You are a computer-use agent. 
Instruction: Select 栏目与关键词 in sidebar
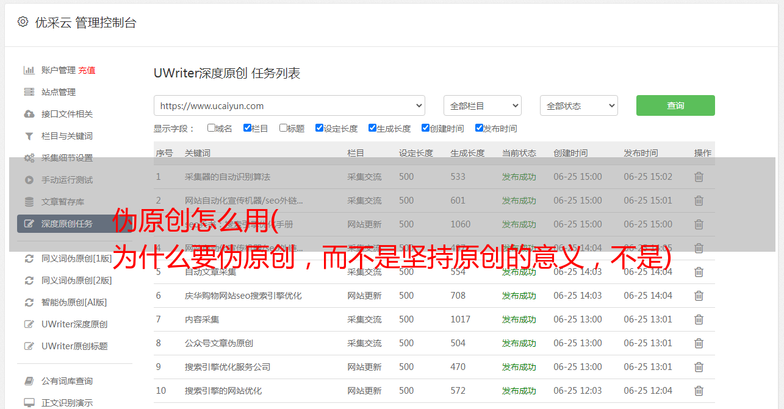coord(67,136)
